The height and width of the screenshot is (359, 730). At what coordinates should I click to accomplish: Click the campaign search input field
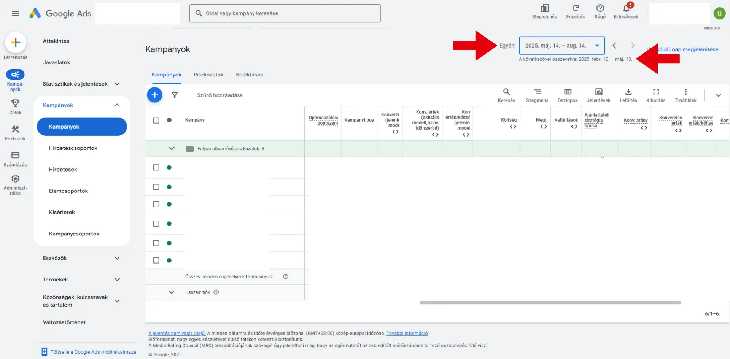coord(289,13)
